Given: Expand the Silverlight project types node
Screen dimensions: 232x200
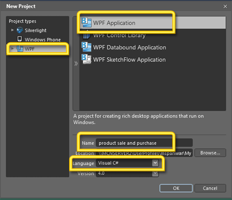Looking at the screenshot, I should click(12, 30).
